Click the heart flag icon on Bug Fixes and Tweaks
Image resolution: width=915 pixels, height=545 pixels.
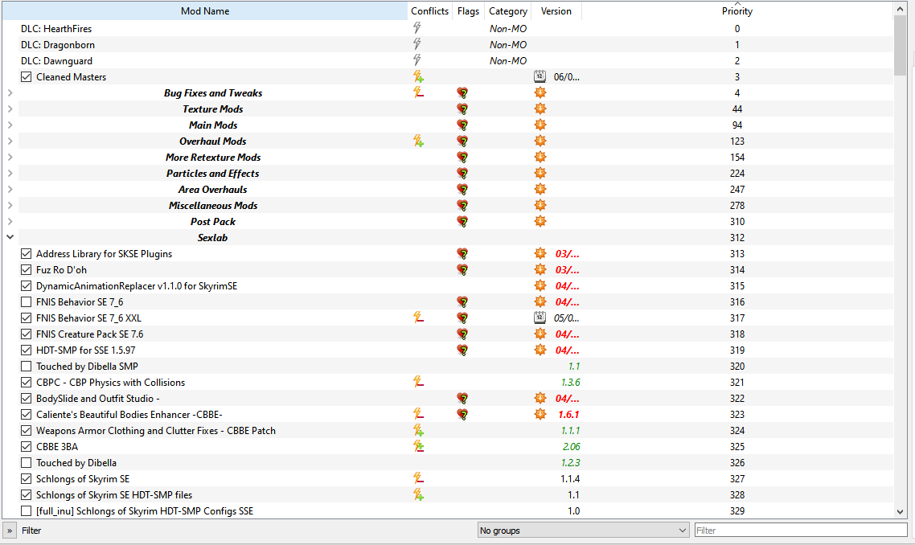pos(462,92)
